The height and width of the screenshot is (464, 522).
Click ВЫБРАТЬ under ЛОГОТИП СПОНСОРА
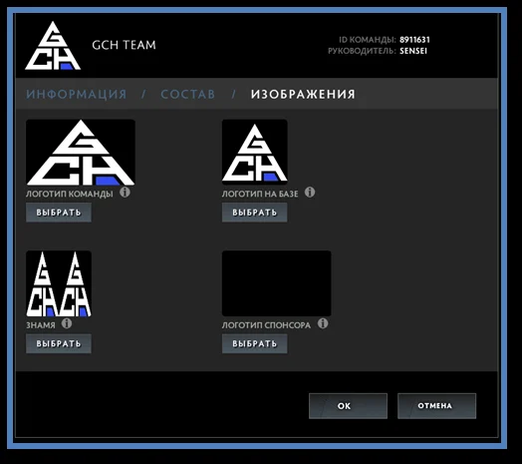(x=255, y=343)
